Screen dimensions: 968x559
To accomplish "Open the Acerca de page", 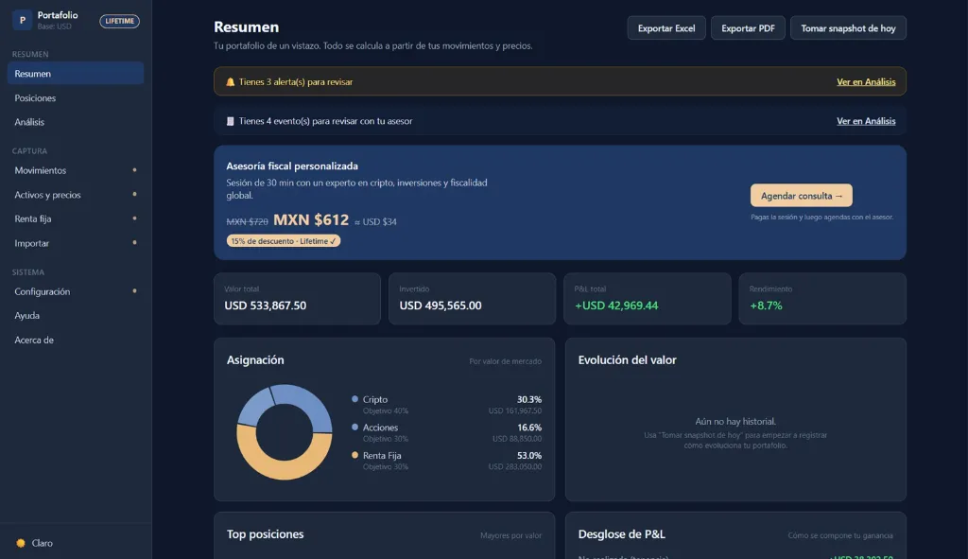I will pos(76,340).
